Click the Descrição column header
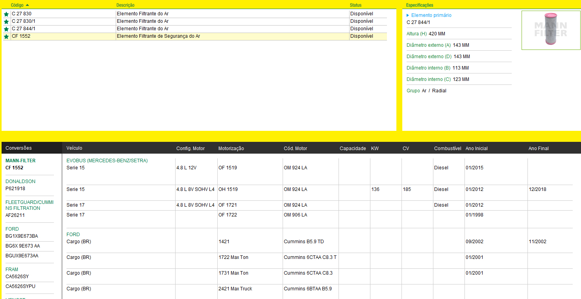This screenshot has height=299, width=581. 125,5
